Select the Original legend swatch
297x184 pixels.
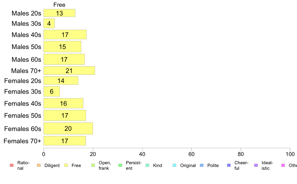click(x=175, y=165)
